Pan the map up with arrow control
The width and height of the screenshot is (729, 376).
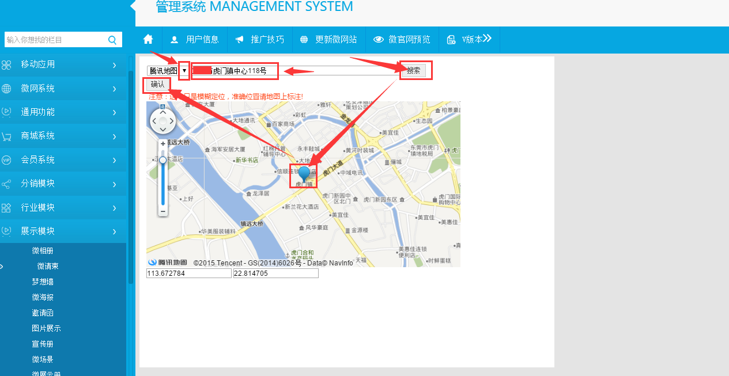coord(163,112)
